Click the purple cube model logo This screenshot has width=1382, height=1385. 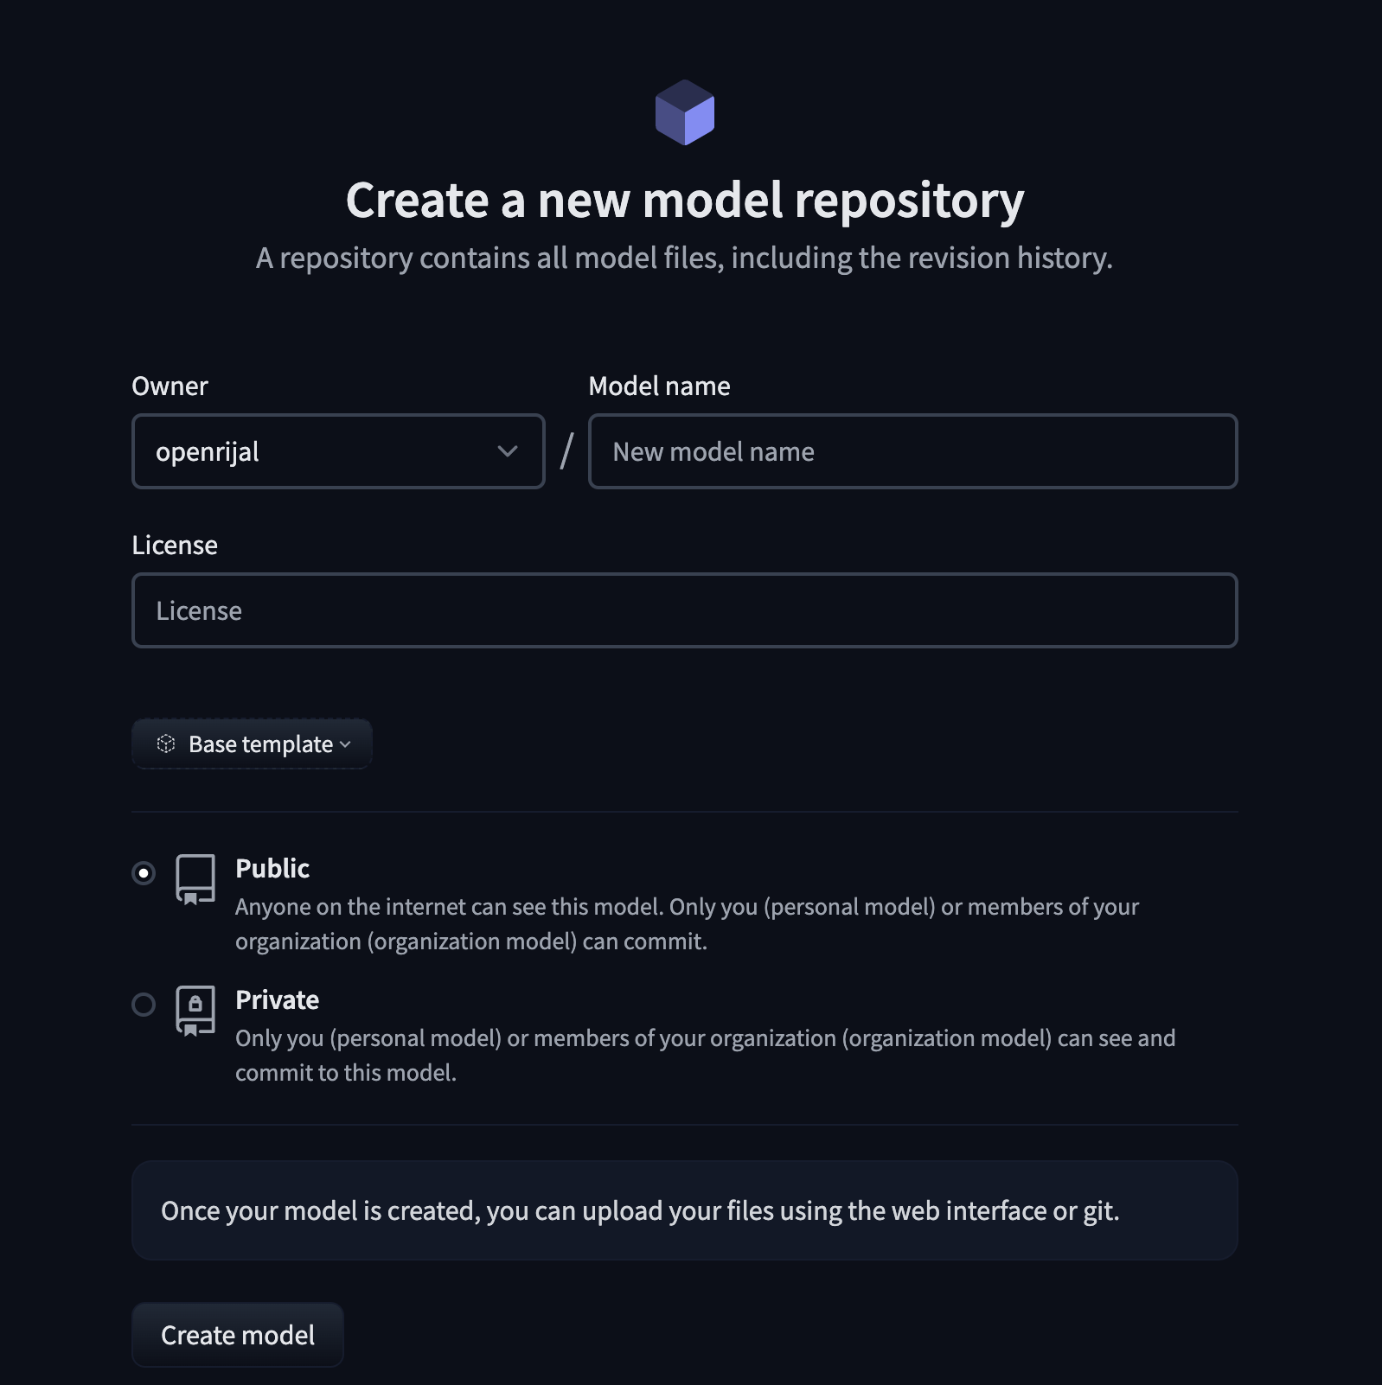click(x=684, y=112)
